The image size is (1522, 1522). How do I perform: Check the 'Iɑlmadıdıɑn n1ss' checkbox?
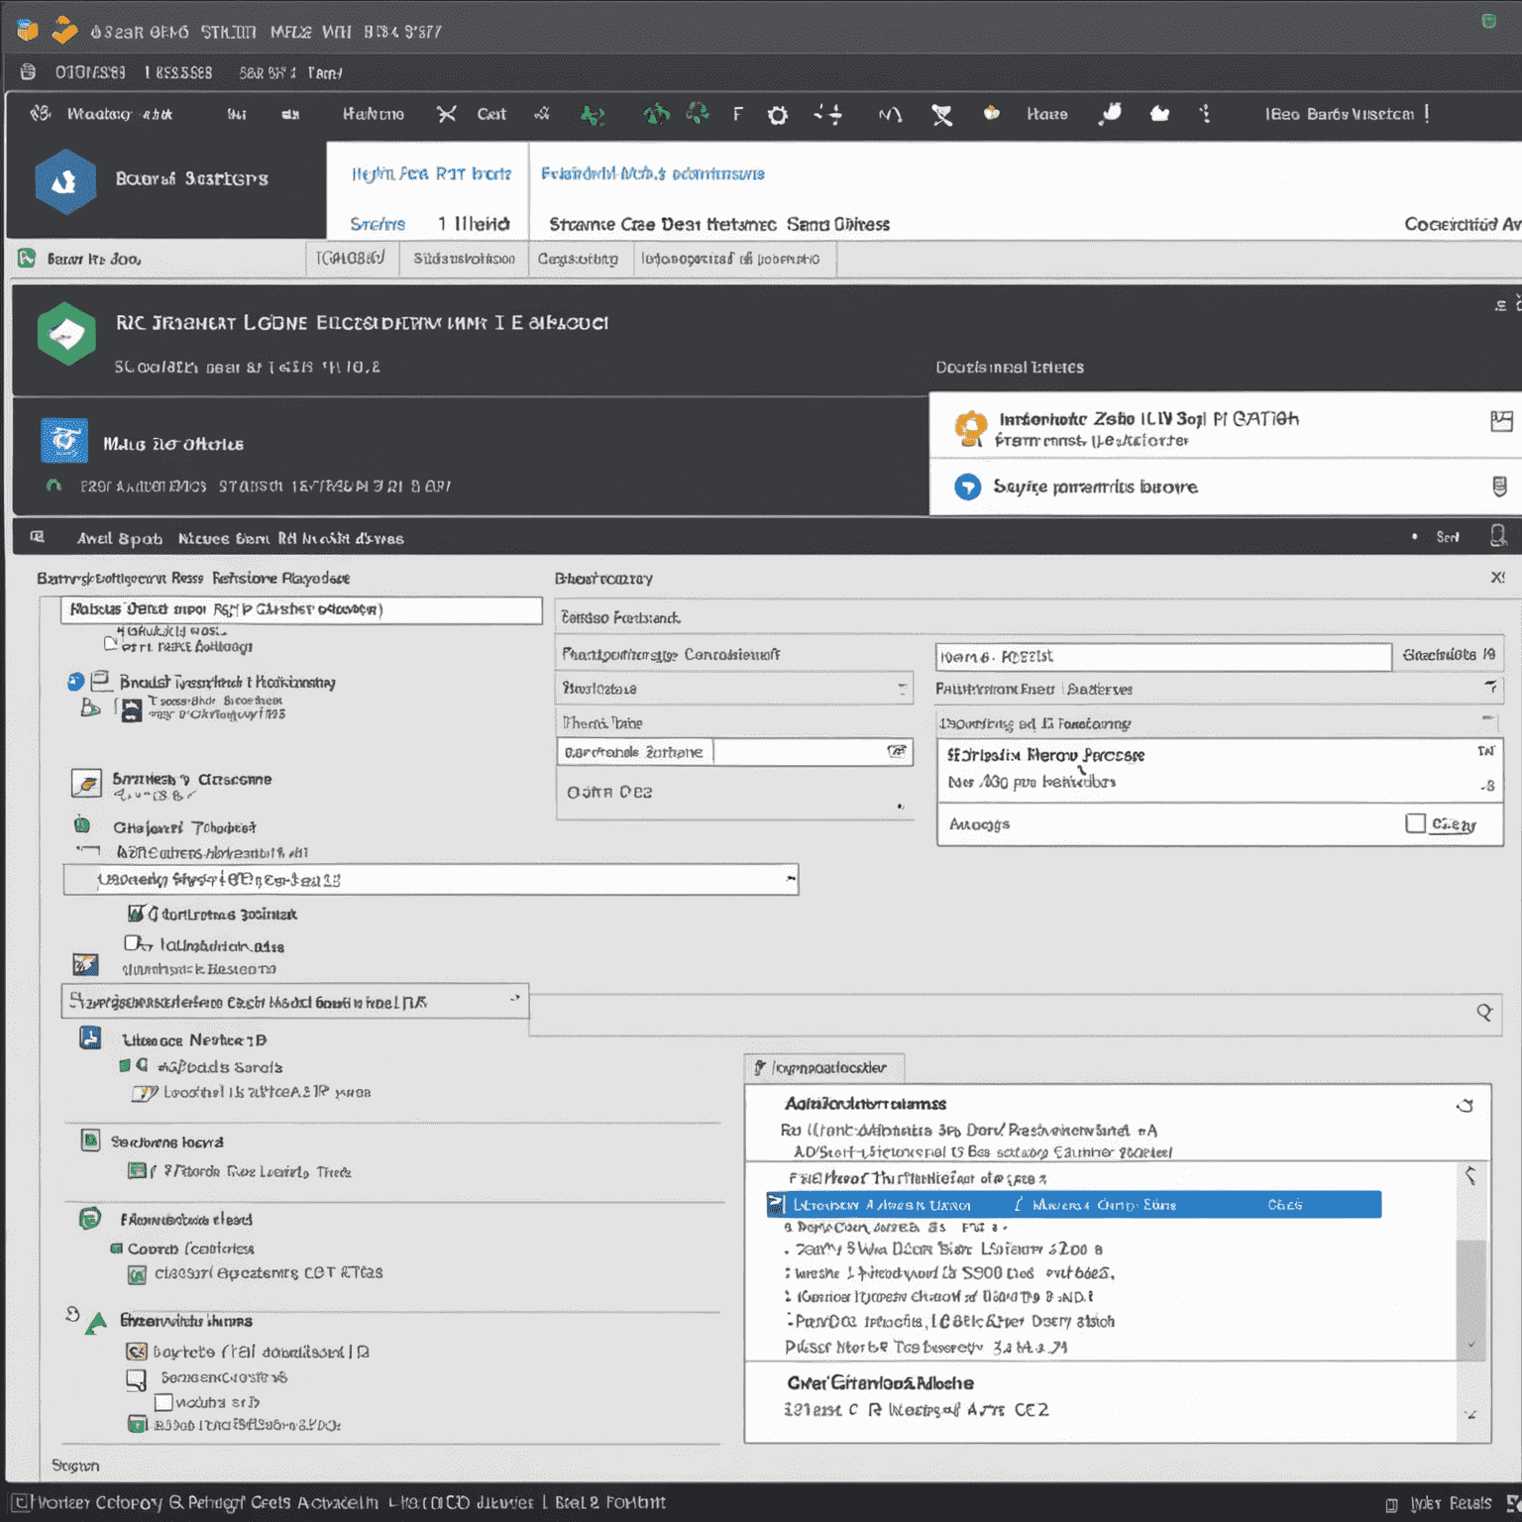pos(132,942)
